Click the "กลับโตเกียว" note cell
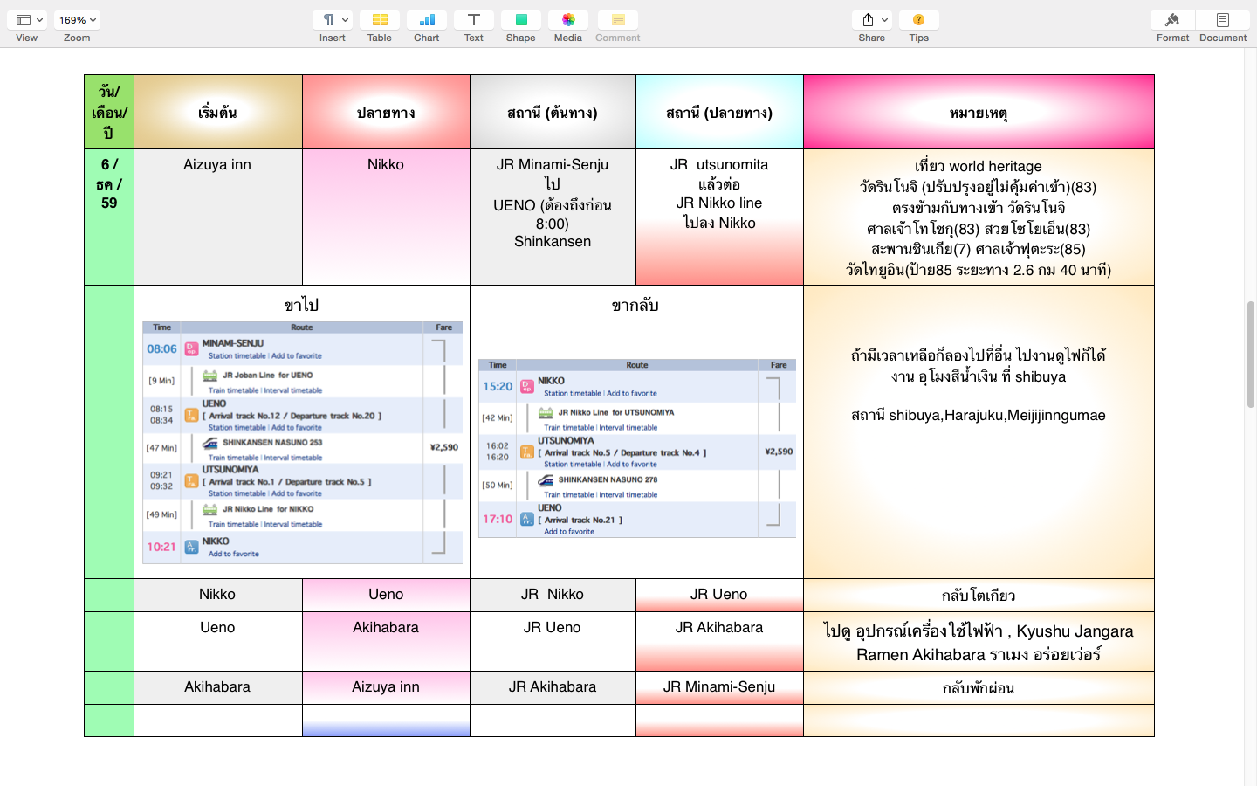 point(979,595)
